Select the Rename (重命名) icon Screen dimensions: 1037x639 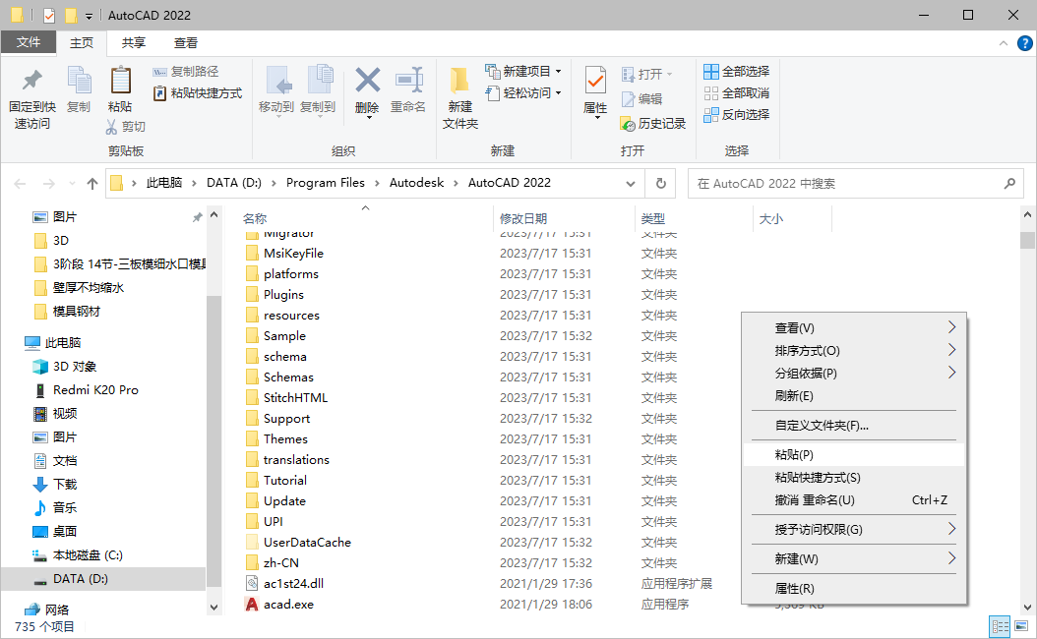pos(409,93)
